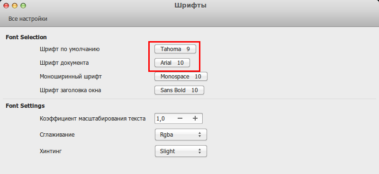Go back to Все настройки
This screenshot has width=379, height=174.
(x=28, y=19)
